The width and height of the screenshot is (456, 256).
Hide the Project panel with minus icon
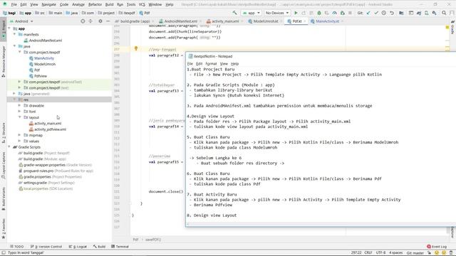[108, 21]
